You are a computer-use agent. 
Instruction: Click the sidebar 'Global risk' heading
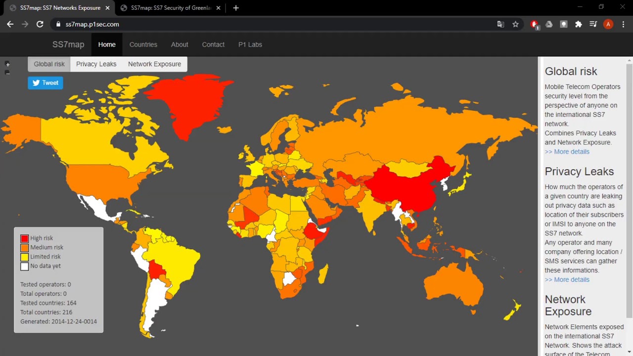coord(571,72)
